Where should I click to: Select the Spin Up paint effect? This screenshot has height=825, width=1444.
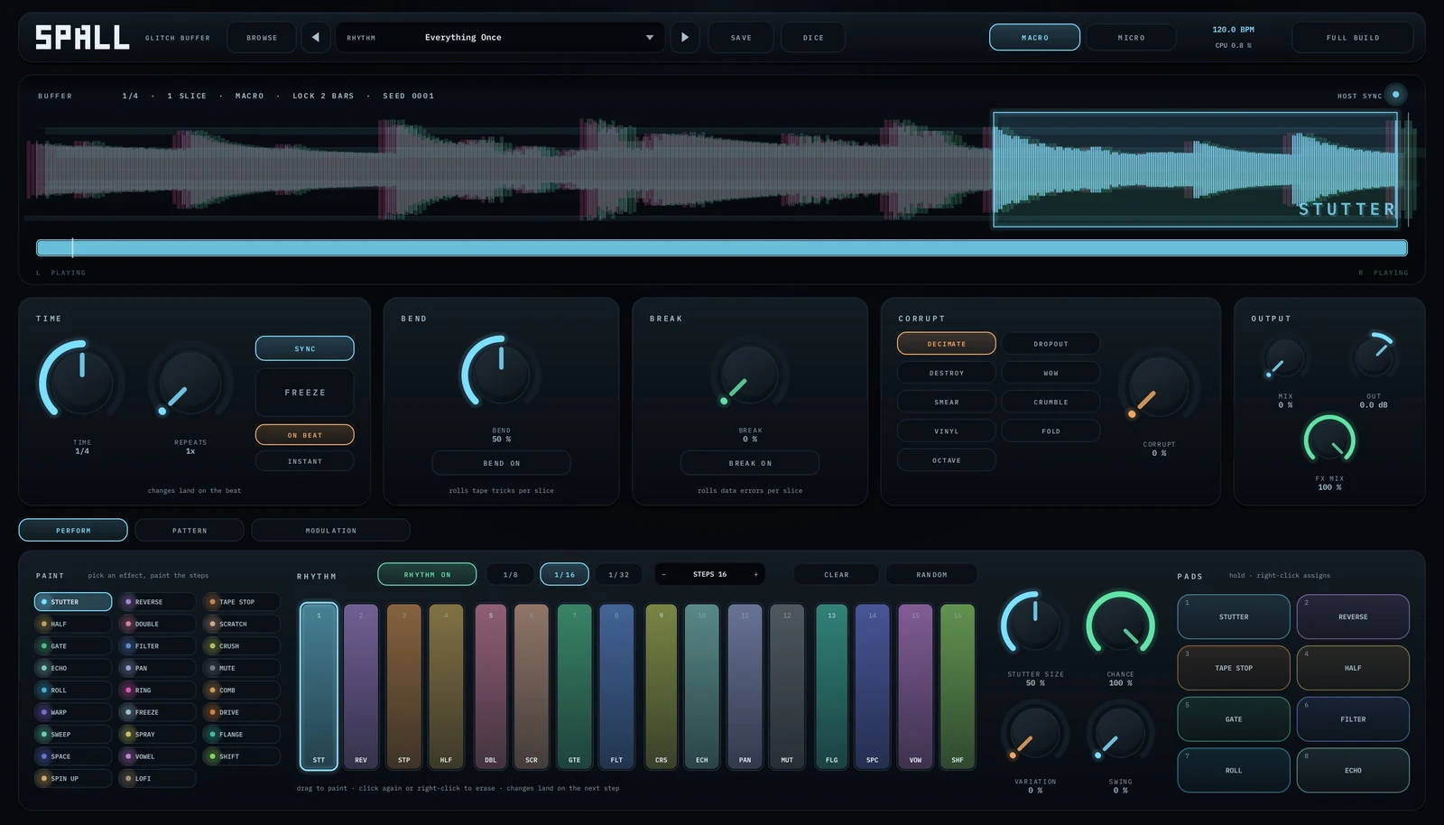coord(73,778)
